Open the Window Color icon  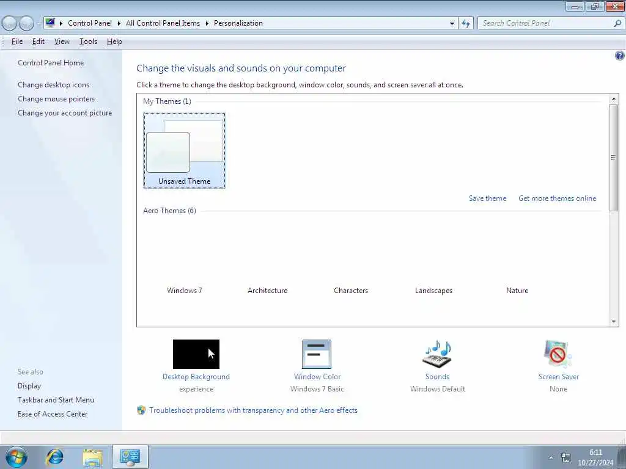[x=317, y=354]
